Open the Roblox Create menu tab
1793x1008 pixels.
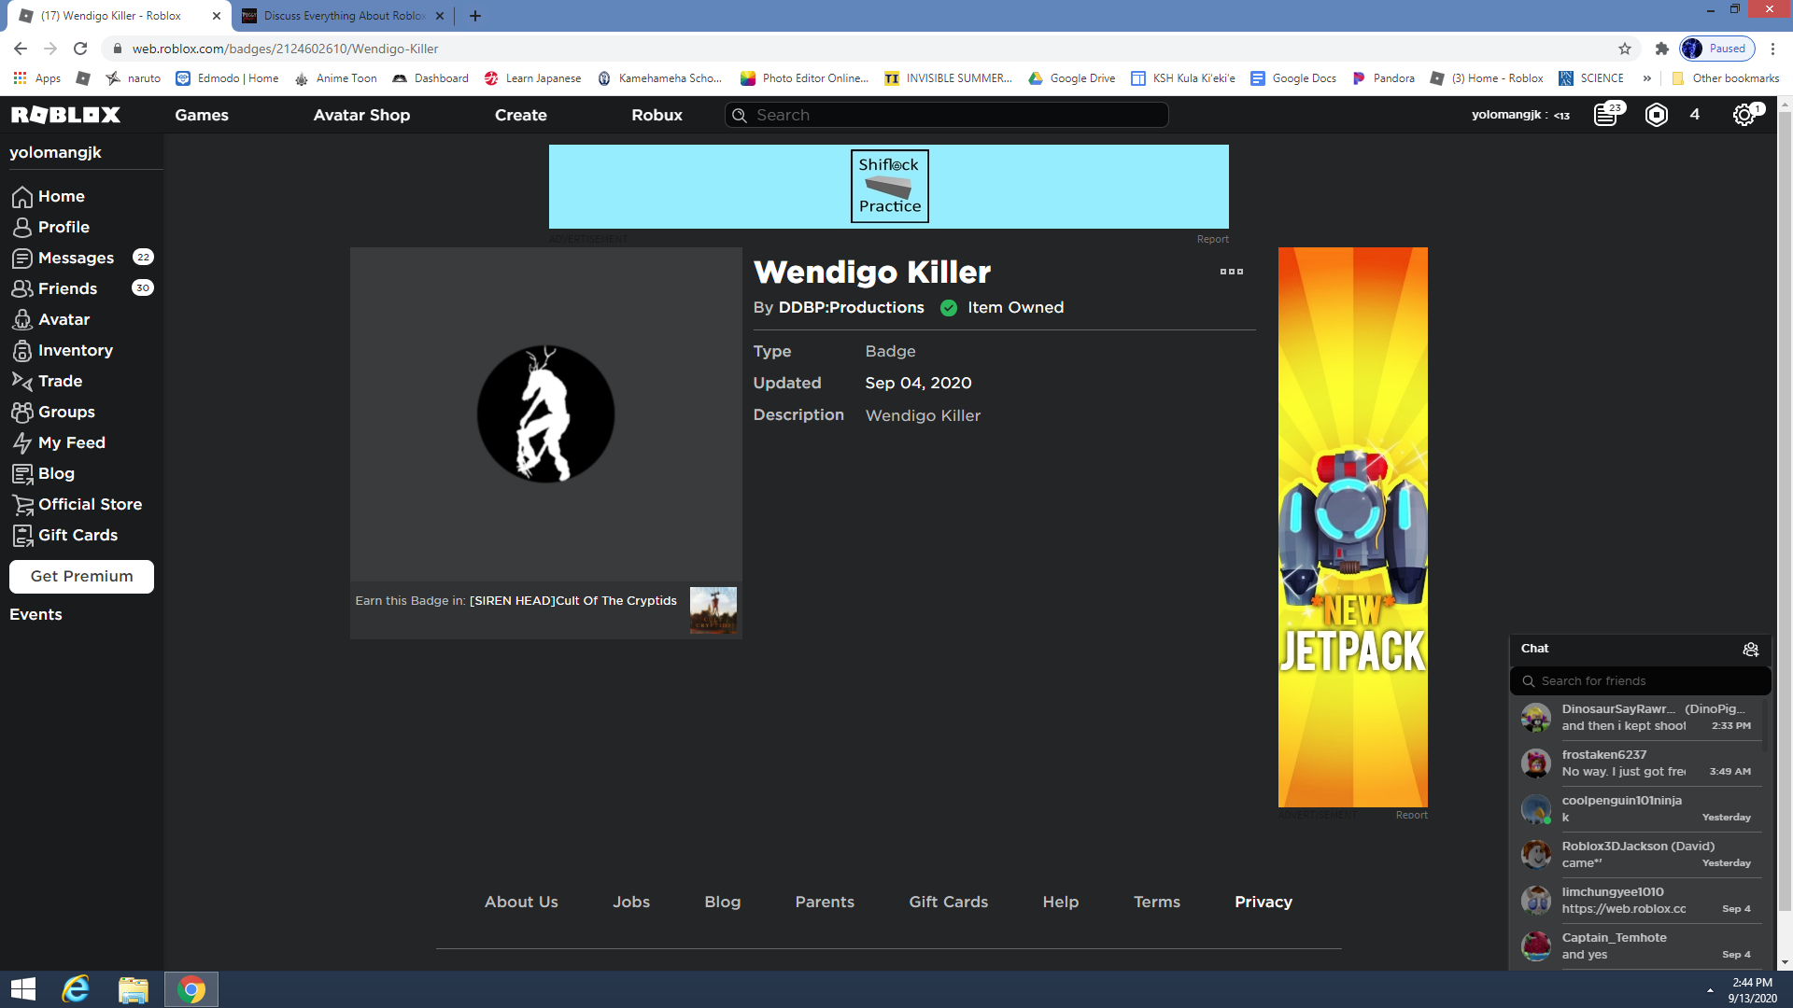coord(521,115)
